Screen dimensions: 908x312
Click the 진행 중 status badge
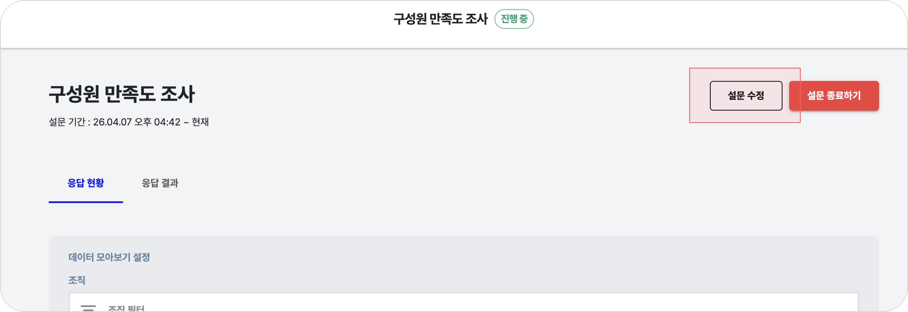[514, 19]
